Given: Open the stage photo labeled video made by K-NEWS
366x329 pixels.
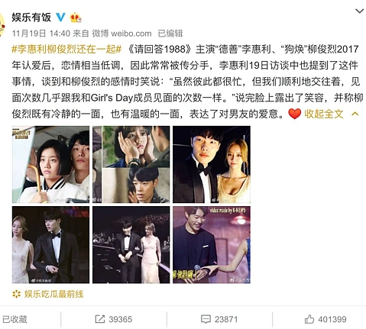Looking at the screenshot, I should pyautogui.click(x=212, y=245).
